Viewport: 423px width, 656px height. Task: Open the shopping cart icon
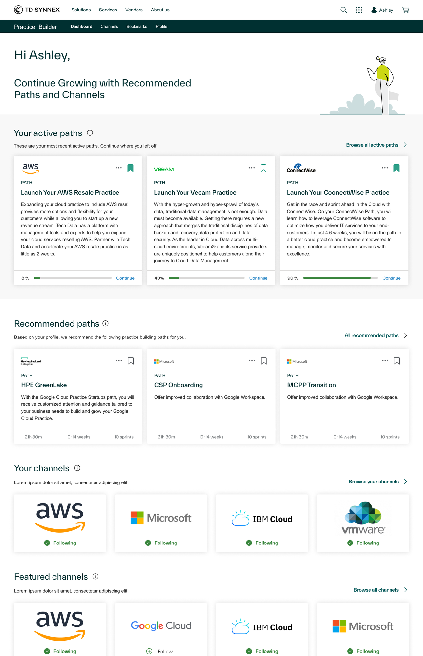(406, 10)
